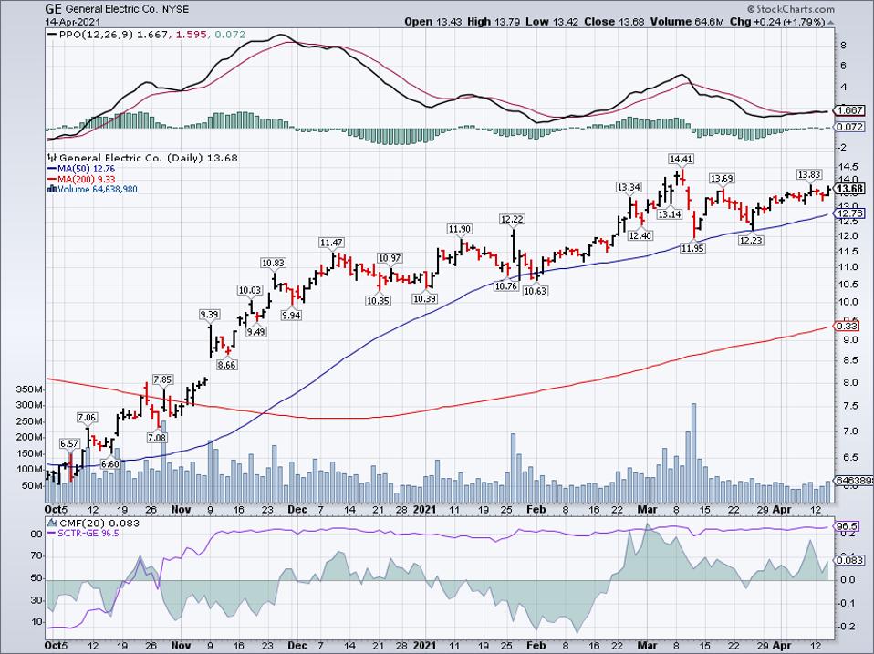This screenshot has height=654, width=874.
Task: Click the 7.06 high price label
Action: click(87, 417)
